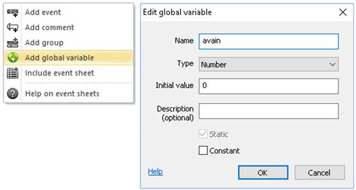356x190 pixels.
Task: Enable the Constant checkbox
Action: 203,151
